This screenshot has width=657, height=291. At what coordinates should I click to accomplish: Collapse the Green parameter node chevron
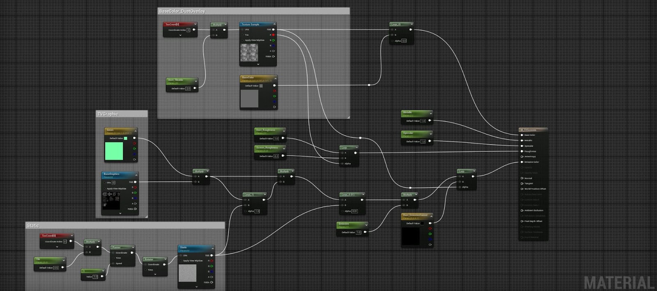click(x=135, y=131)
